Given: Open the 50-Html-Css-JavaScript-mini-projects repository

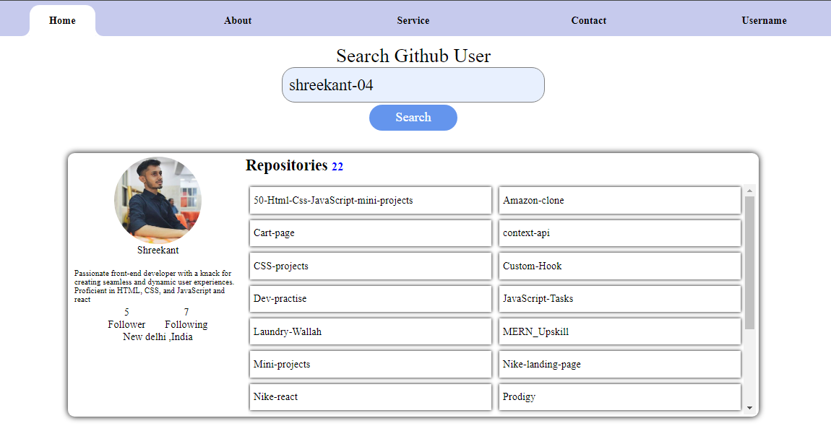Looking at the screenshot, I should pos(370,200).
